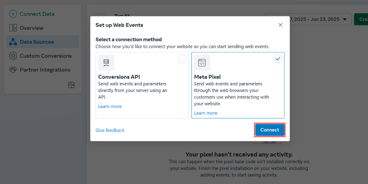Open the Overview sidebar icon
The image size is (368, 184).
(x=13, y=28)
